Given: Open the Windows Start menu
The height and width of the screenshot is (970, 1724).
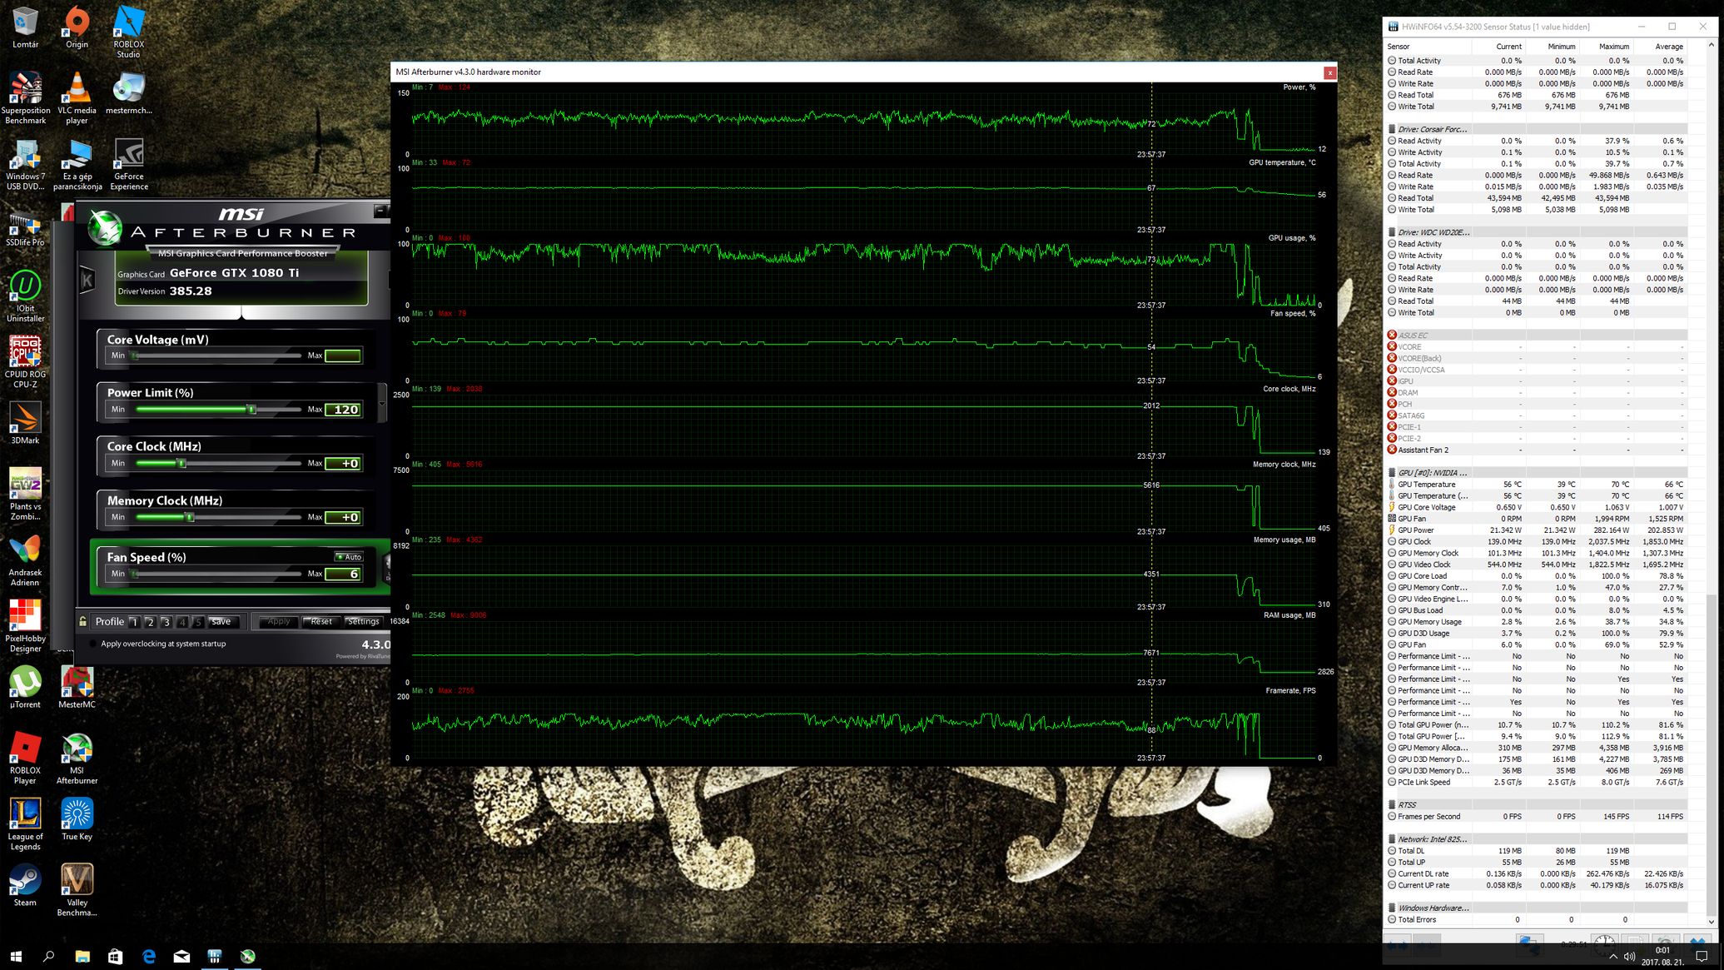Looking at the screenshot, I should click(16, 957).
